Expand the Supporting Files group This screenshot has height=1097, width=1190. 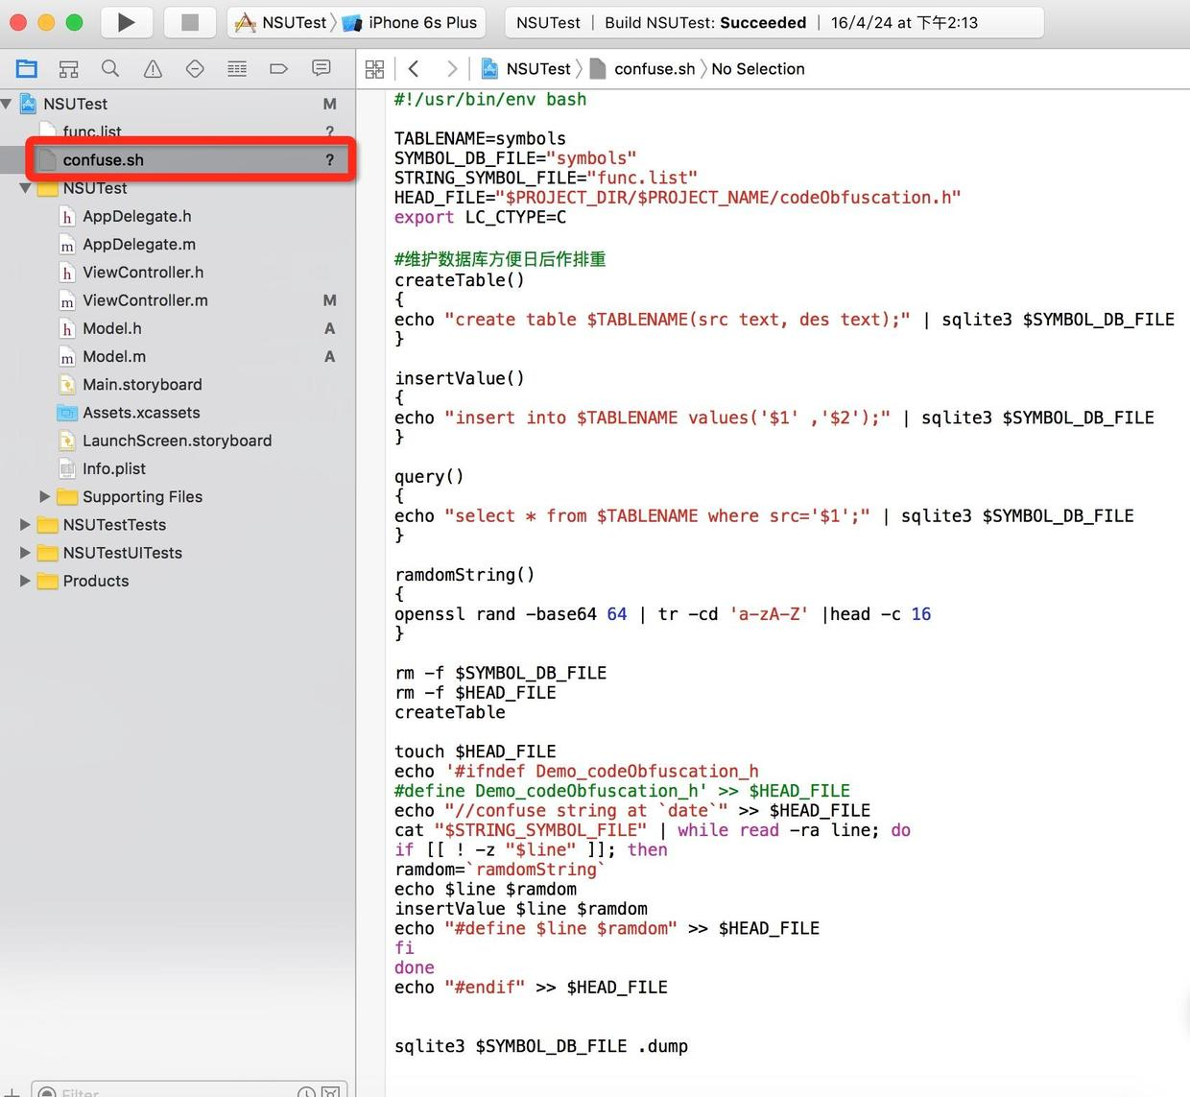point(44,496)
